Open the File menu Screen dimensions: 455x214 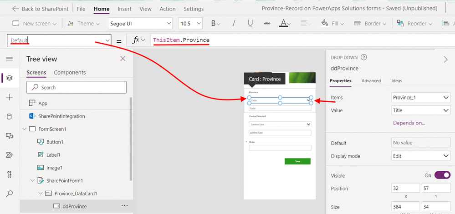coord(81,9)
